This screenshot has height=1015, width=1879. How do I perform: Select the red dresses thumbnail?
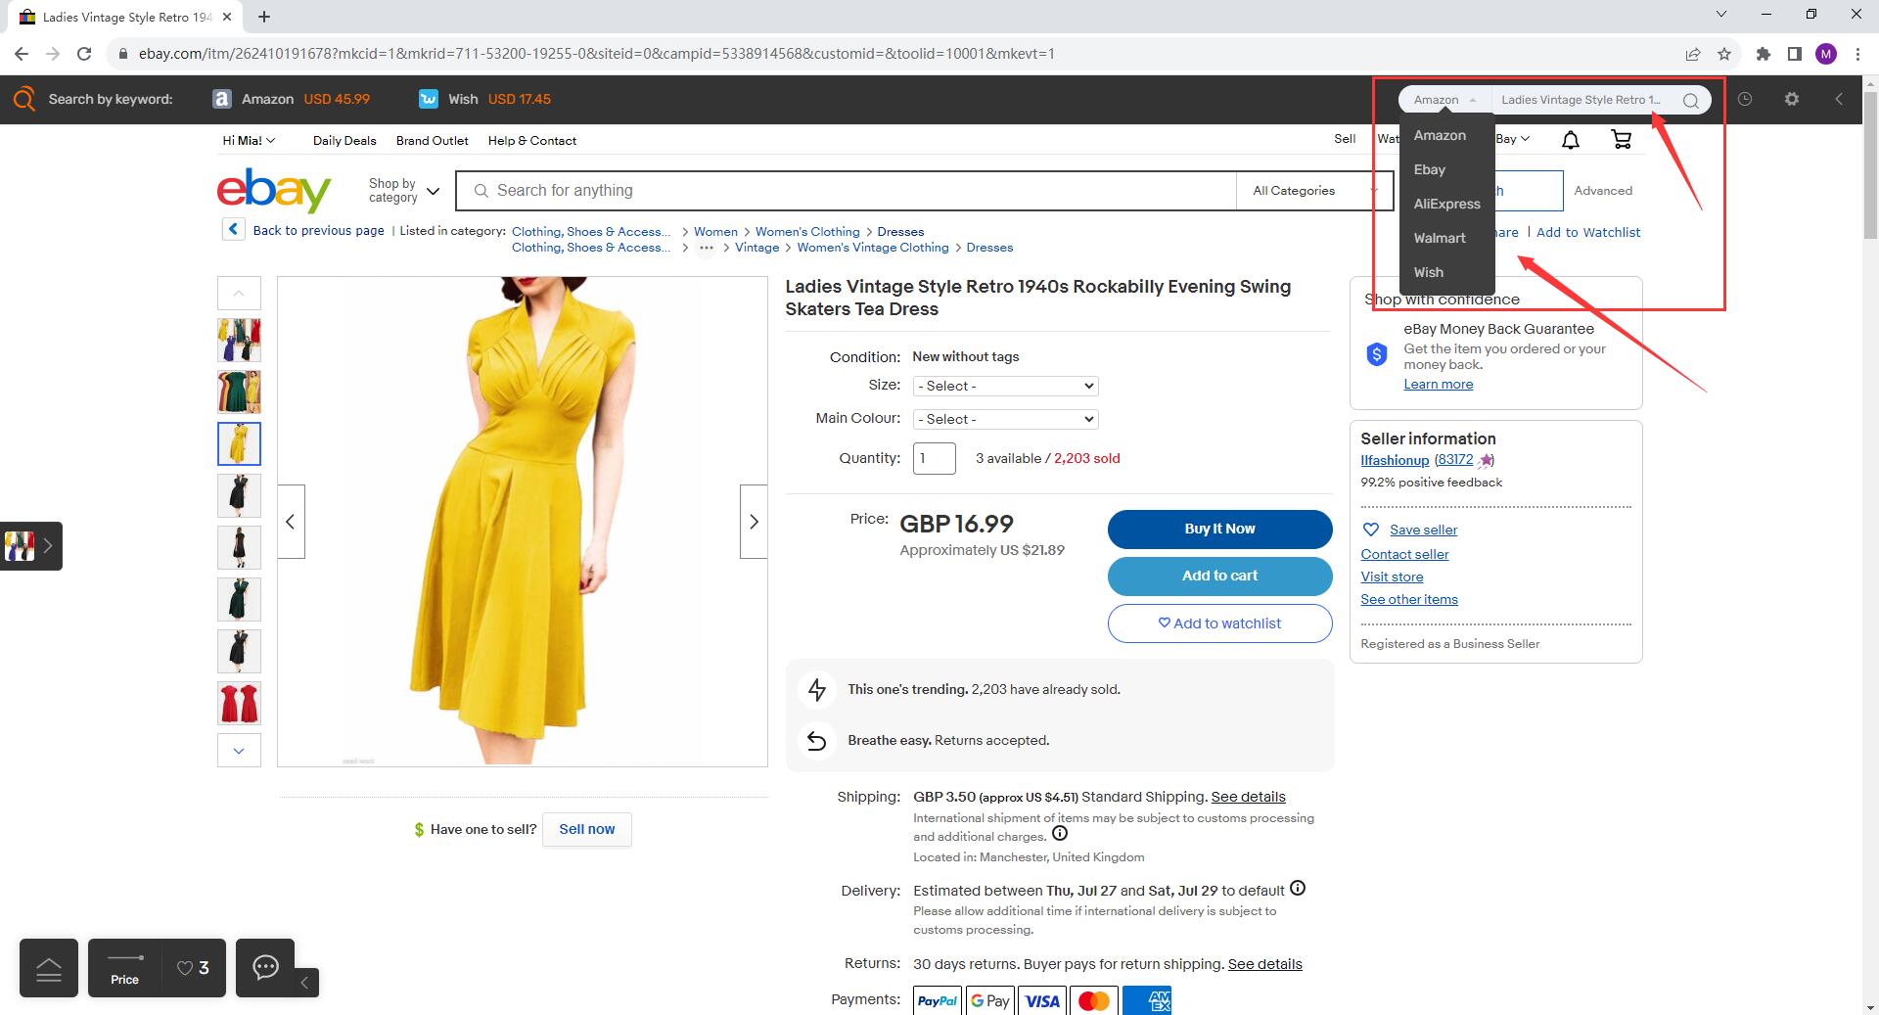pyautogui.click(x=239, y=703)
